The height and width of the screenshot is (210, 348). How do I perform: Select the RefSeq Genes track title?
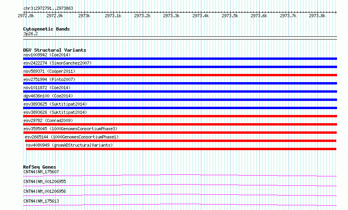(x=39, y=167)
